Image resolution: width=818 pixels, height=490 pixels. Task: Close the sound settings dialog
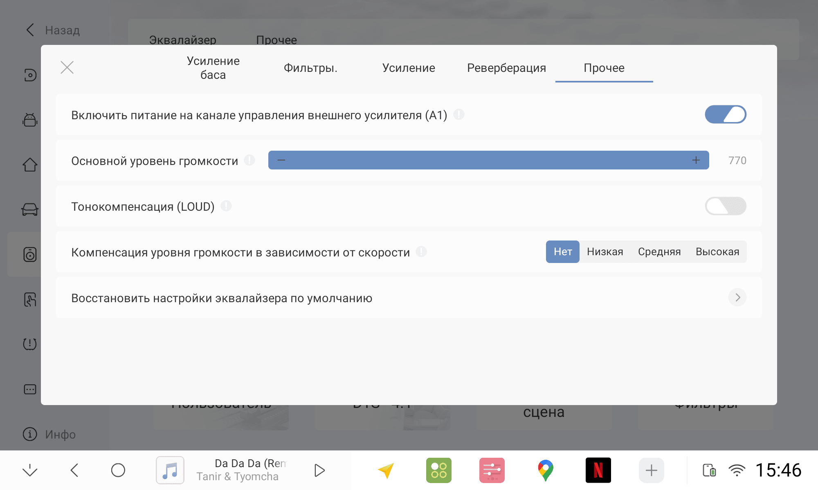(67, 67)
